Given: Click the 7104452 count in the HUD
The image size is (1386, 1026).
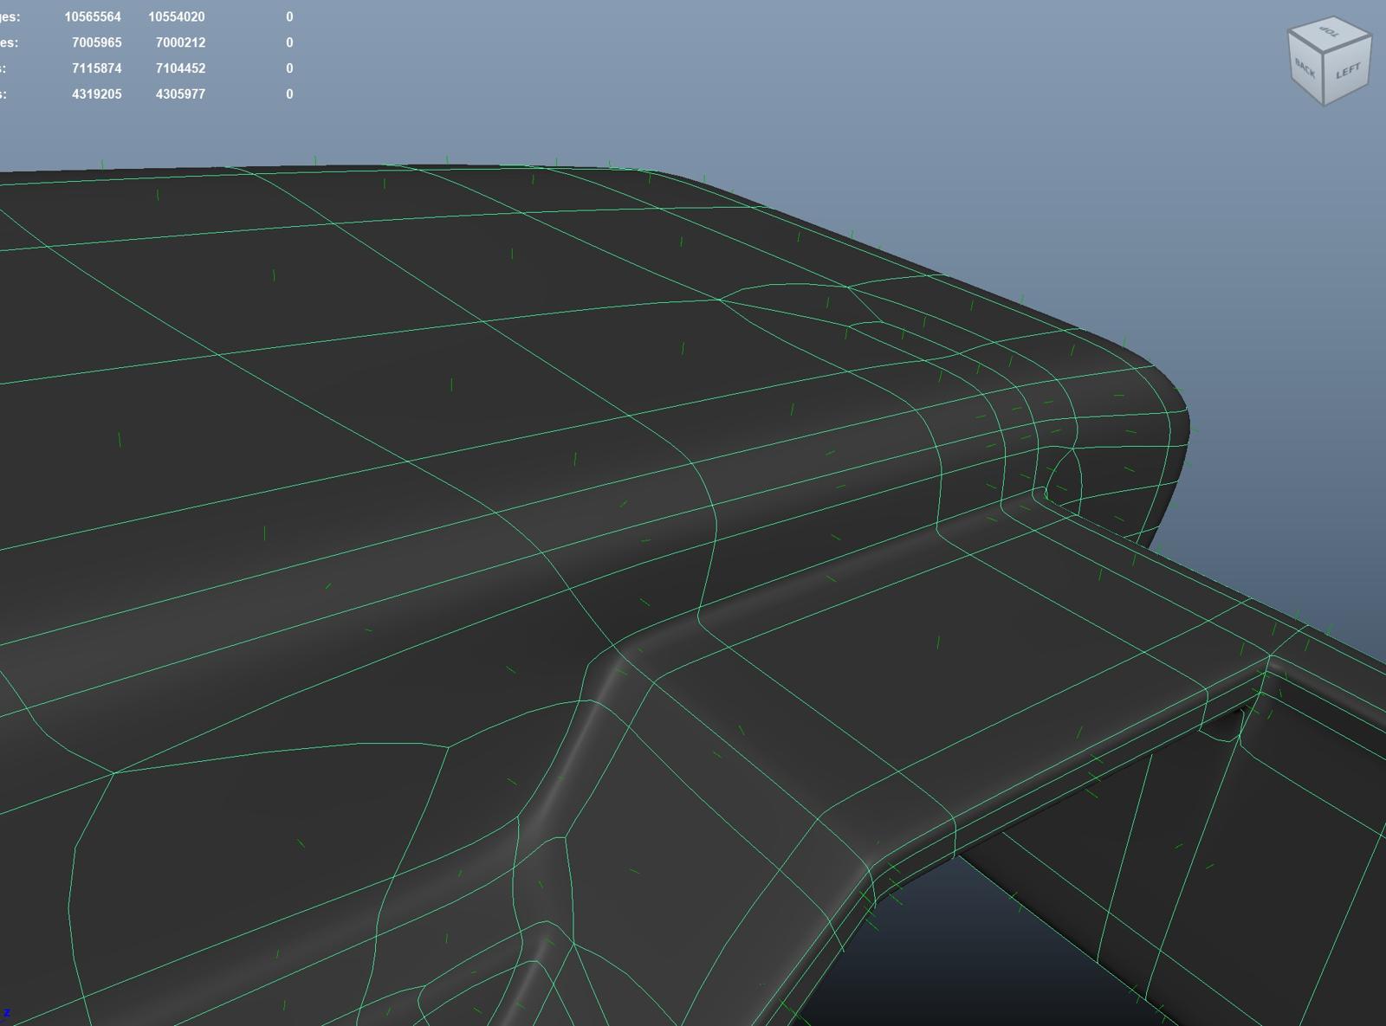Looking at the screenshot, I should pos(180,68).
